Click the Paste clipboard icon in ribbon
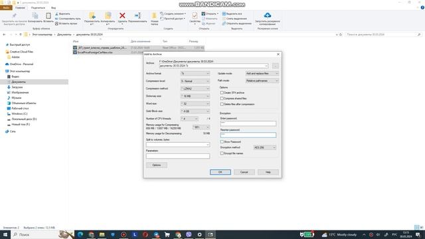The height and width of the screenshot is (239, 425). point(48,16)
